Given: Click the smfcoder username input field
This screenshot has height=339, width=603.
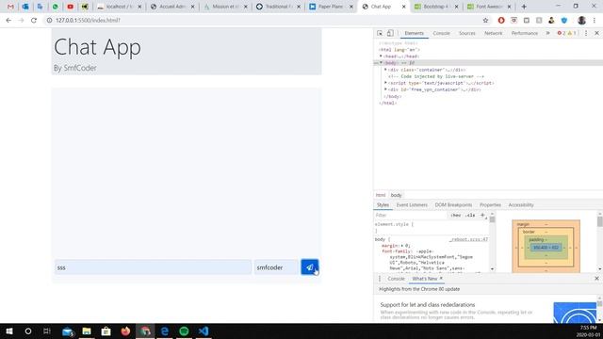Looking at the screenshot, I should pos(276,267).
